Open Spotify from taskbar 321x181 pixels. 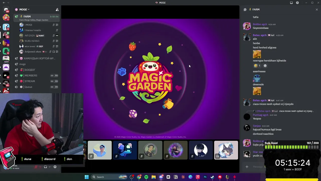(146, 177)
